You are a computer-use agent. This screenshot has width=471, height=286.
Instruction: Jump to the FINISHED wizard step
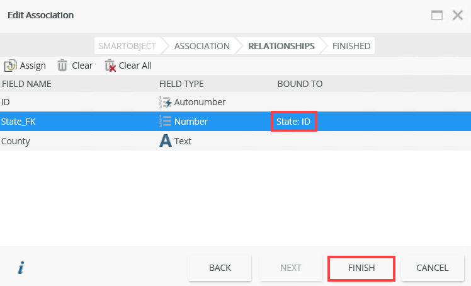click(x=351, y=46)
